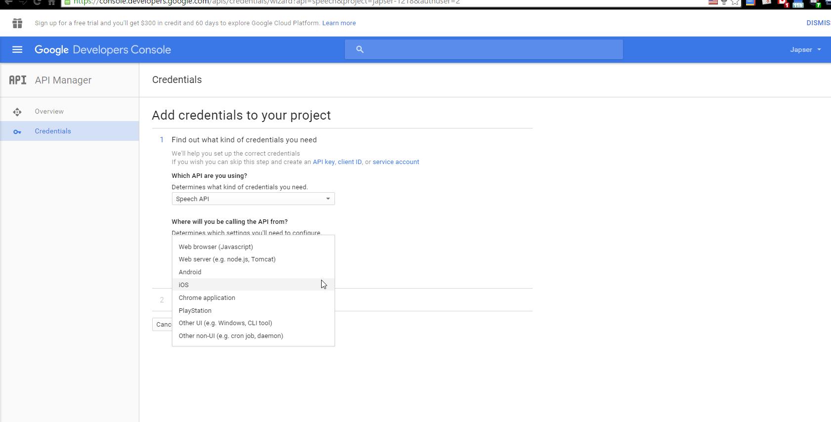Image resolution: width=831 pixels, height=422 pixels.
Task: Click the 'Where will you be calling the API from?' label
Action: [230, 221]
